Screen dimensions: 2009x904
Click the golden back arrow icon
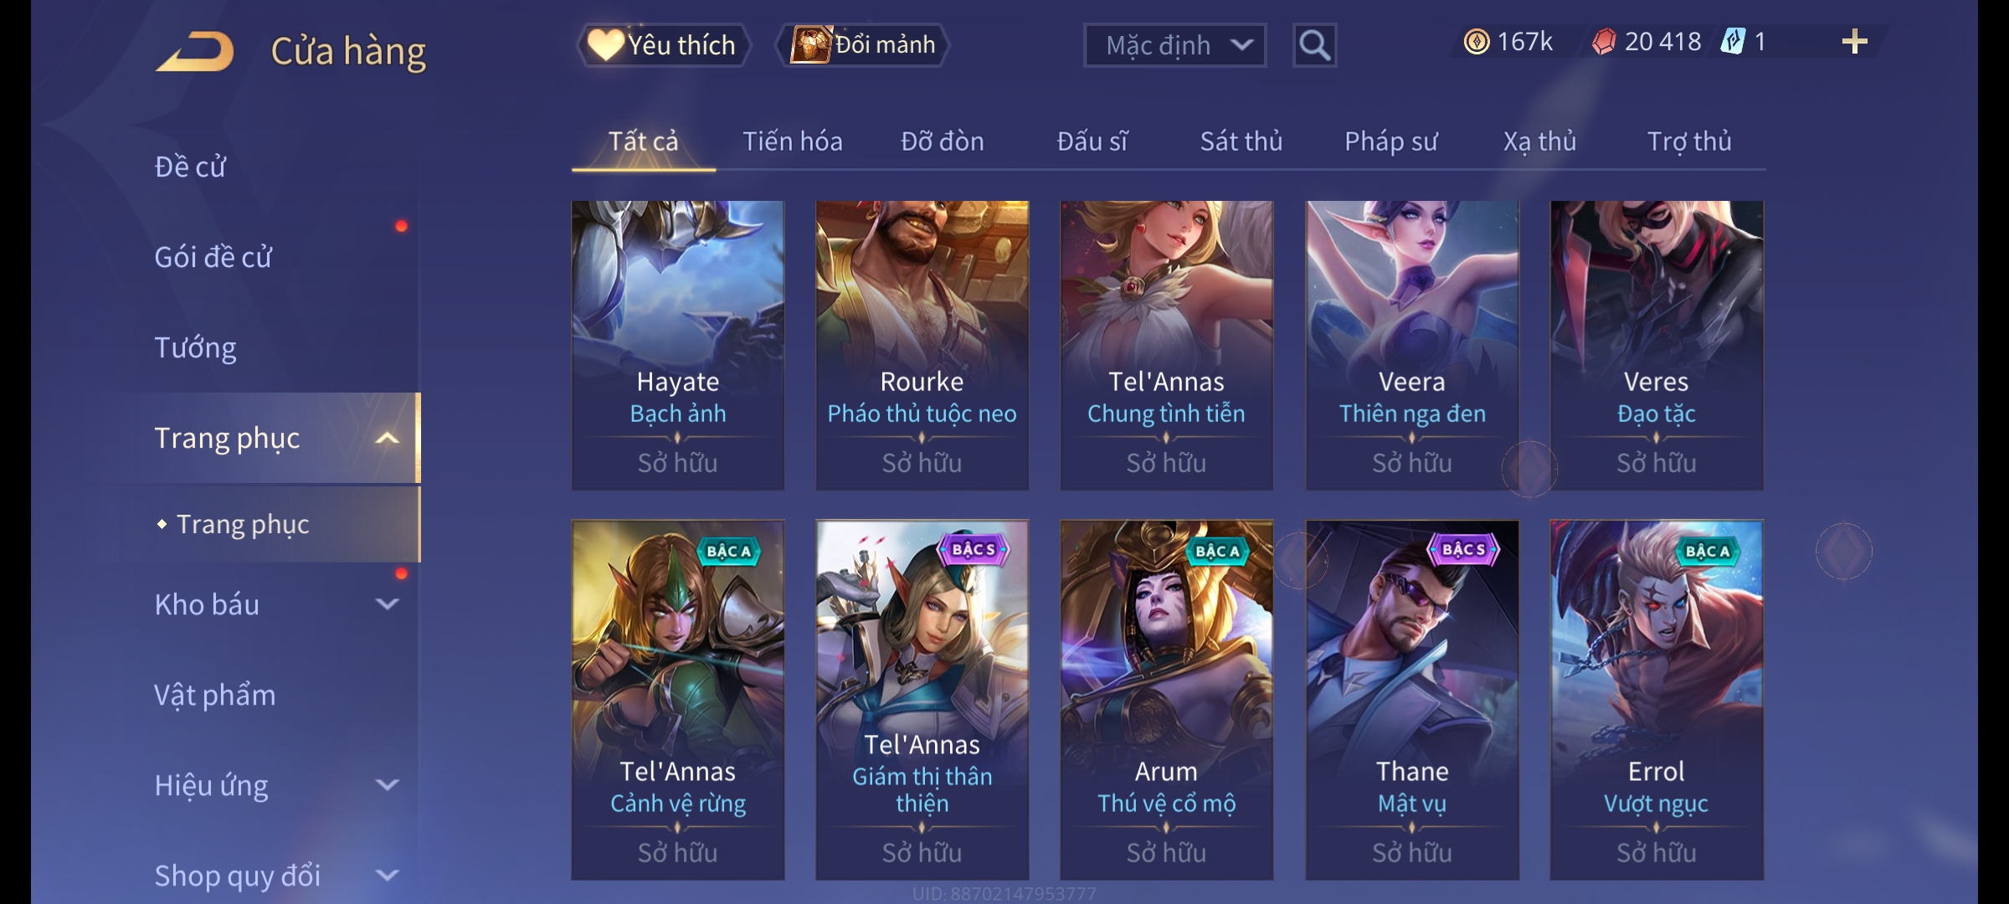(x=194, y=51)
